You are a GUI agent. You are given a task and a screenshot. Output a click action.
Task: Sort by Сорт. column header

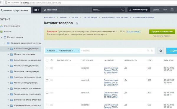(x=150, y=60)
